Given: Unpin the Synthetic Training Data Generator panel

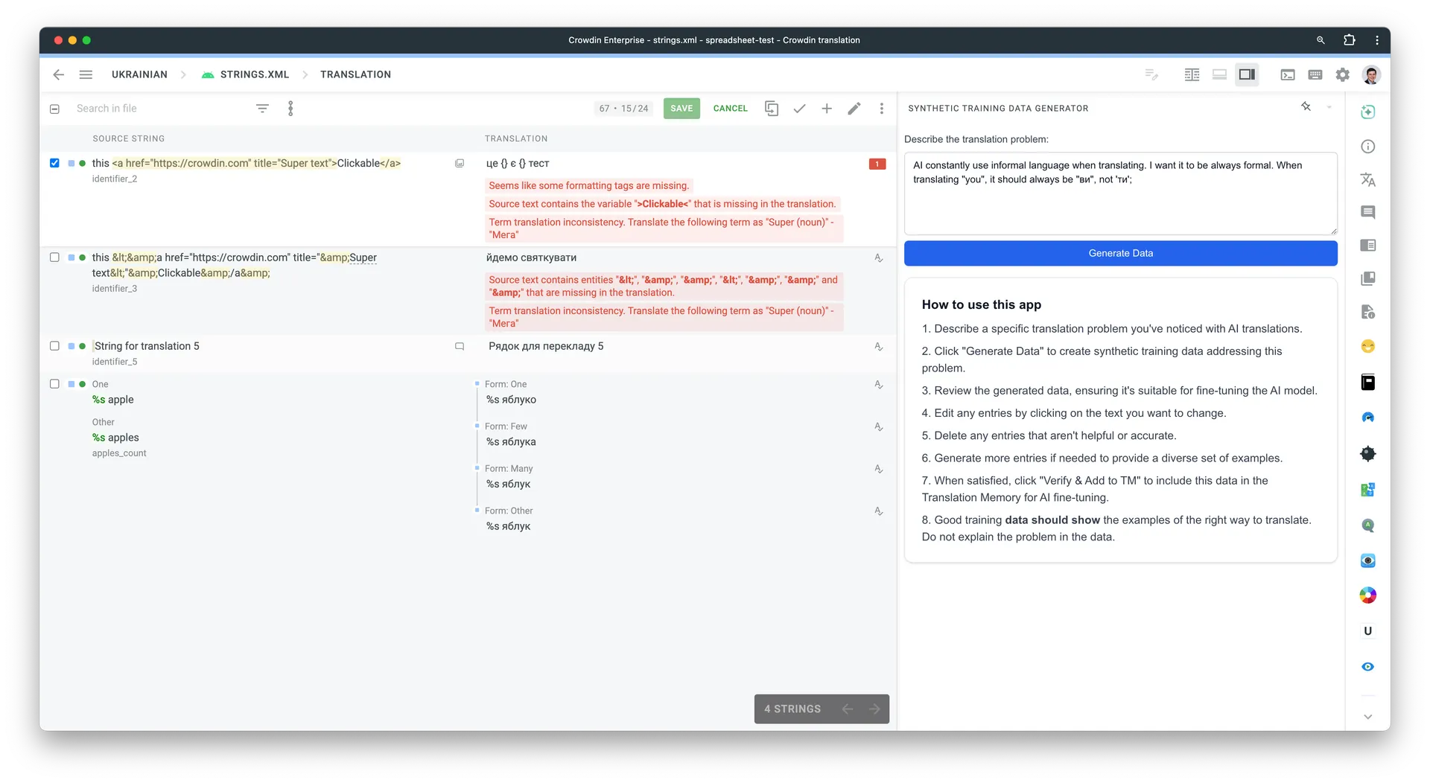Looking at the screenshot, I should point(1306,107).
